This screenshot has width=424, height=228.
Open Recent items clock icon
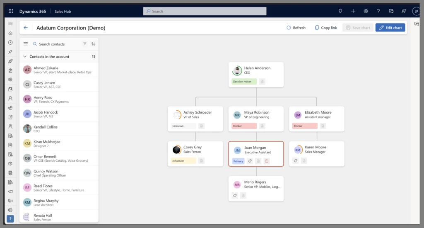tap(10, 43)
